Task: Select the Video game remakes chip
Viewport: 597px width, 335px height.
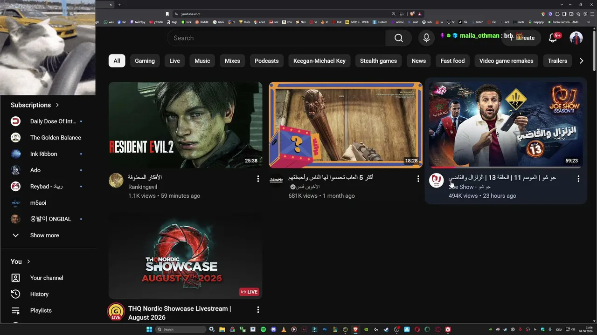Action: coord(506,61)
